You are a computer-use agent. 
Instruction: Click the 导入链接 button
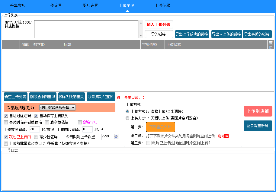click(x=159, y=34)
